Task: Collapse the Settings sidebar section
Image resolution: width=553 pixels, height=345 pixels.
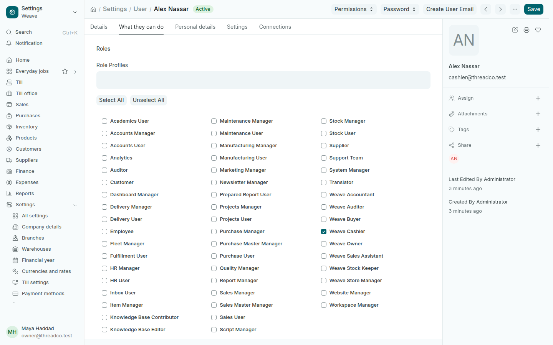Action: point(75,205)
